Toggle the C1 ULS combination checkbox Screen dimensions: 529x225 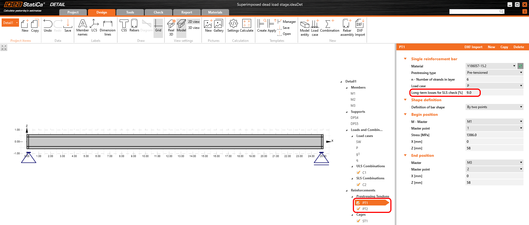(358, 173)
